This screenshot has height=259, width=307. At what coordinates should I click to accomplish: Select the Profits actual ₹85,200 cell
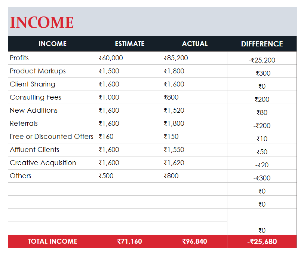pyautogui.click(x=176, y=58)
